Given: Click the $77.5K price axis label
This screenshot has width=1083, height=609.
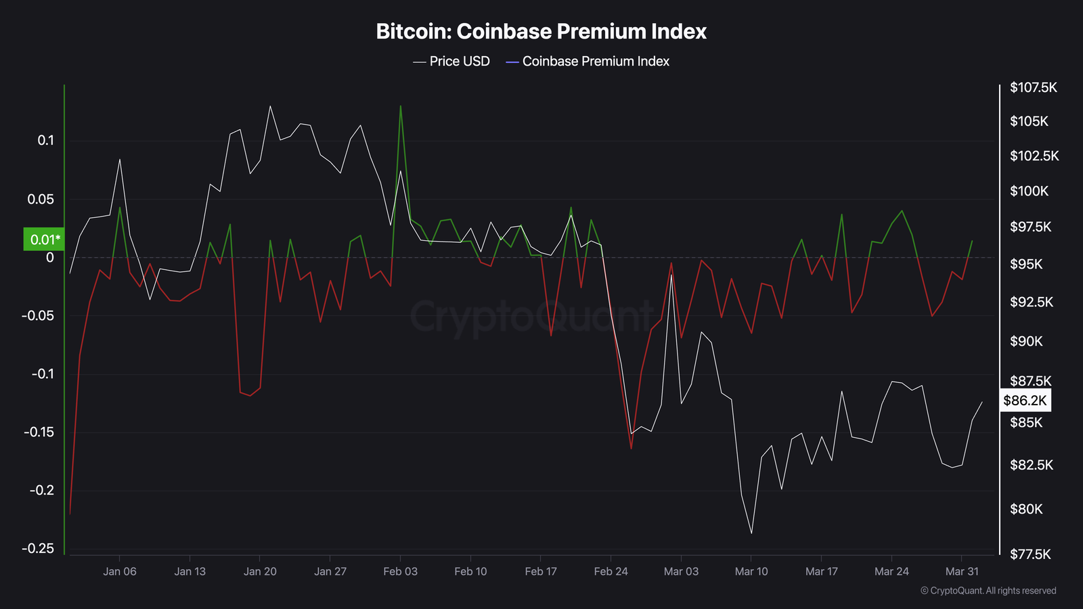Looking at the screenshot, I should pos(1030,554).
